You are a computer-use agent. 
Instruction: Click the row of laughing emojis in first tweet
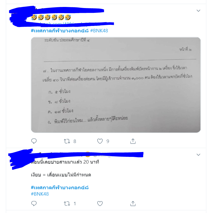[x=51, y=18]
